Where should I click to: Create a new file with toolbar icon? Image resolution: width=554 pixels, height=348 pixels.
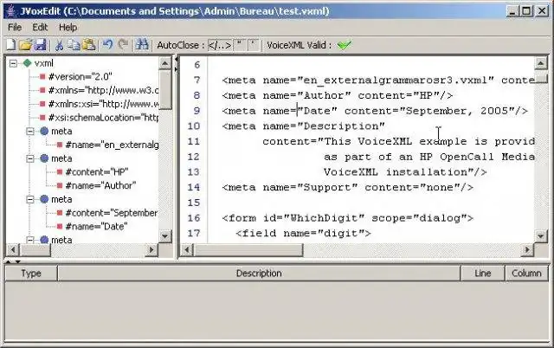[11, 45]
